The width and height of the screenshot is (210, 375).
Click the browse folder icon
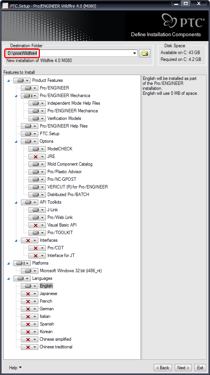click(144, 53)
